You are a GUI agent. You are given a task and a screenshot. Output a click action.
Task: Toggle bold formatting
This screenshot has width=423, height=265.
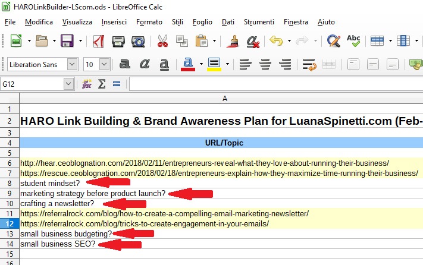point(125,64)
